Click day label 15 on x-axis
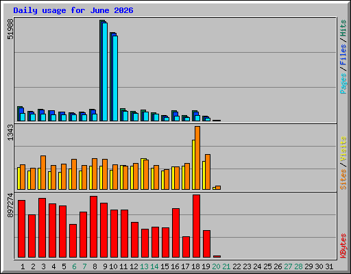Image resolution: width=351 pixels, height=274 pixels. [165, 266]
